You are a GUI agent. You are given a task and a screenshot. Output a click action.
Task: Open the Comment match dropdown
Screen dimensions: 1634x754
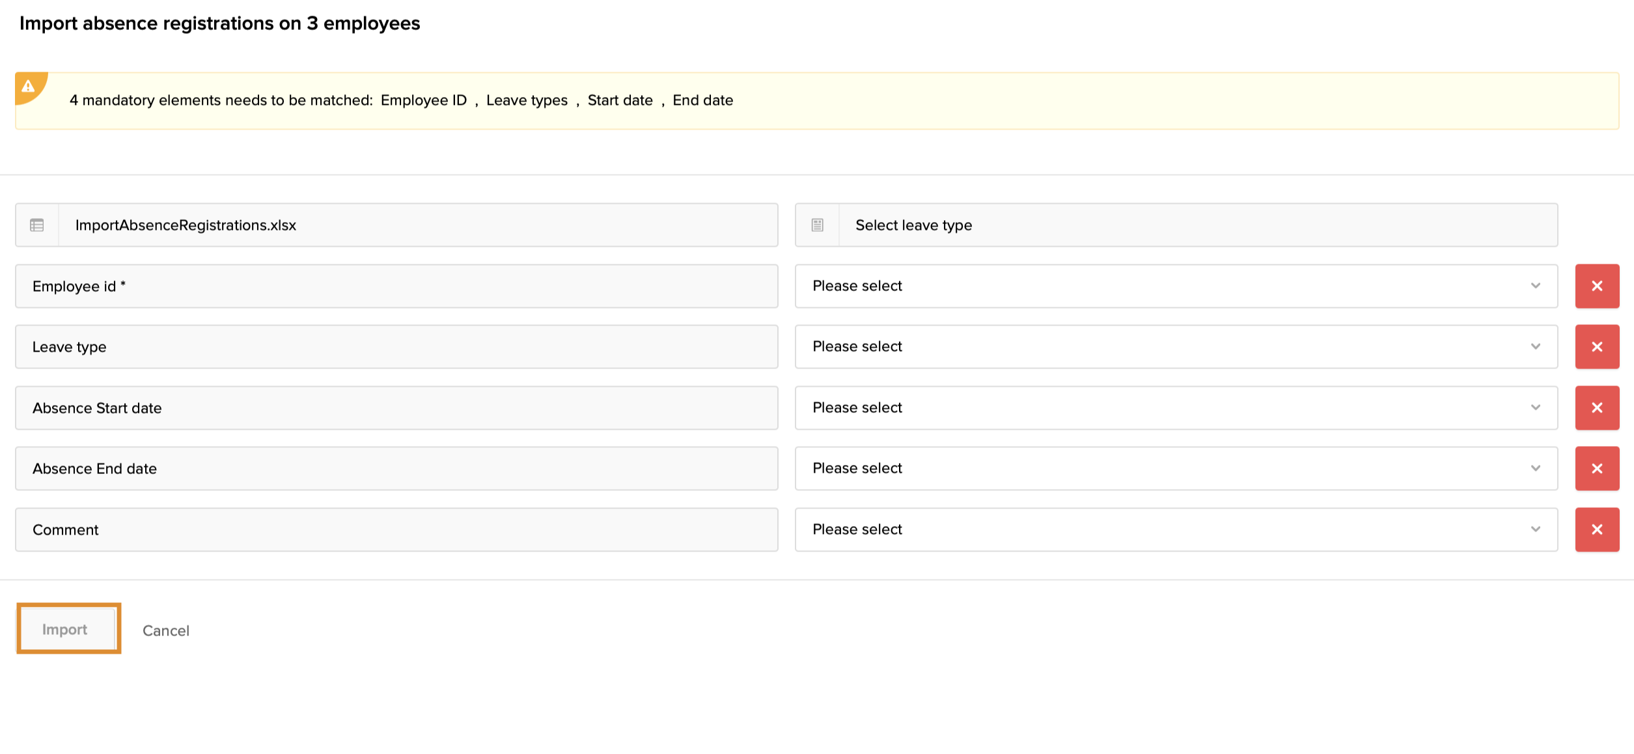(1176, 529)
